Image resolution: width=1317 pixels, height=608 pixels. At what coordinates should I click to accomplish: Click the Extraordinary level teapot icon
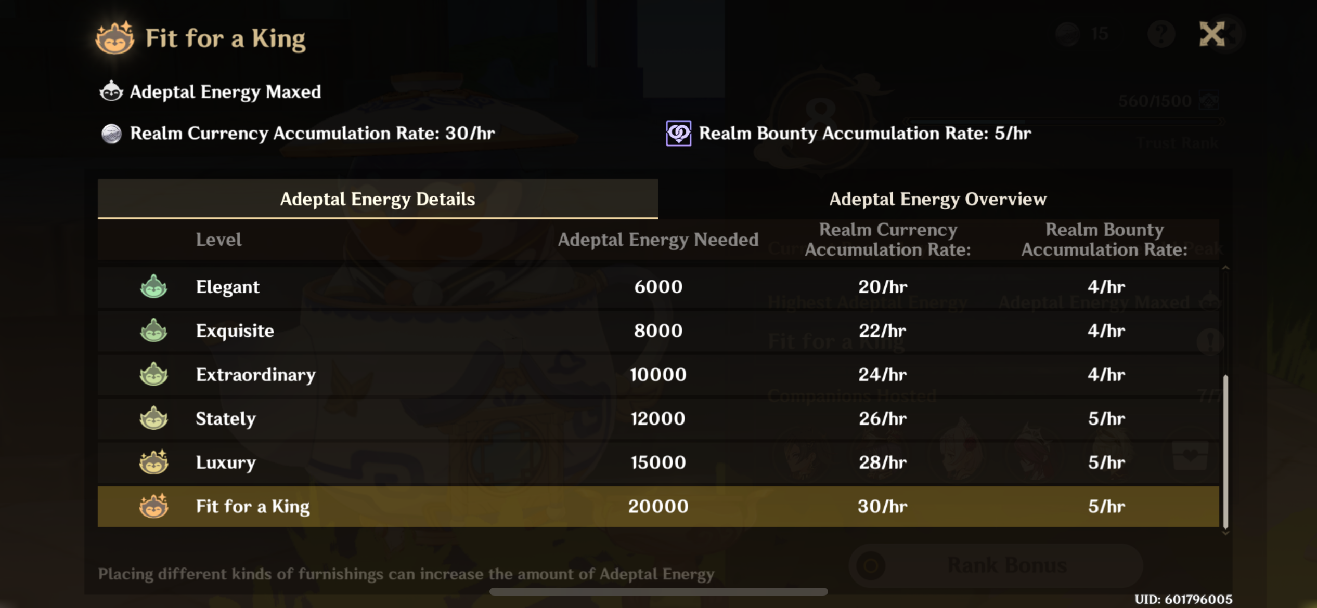[153, 375]
